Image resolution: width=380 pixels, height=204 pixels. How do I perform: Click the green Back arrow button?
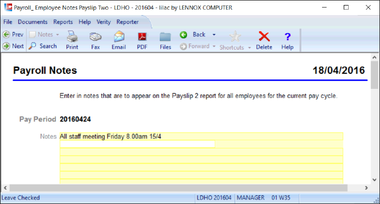point(183,35)
